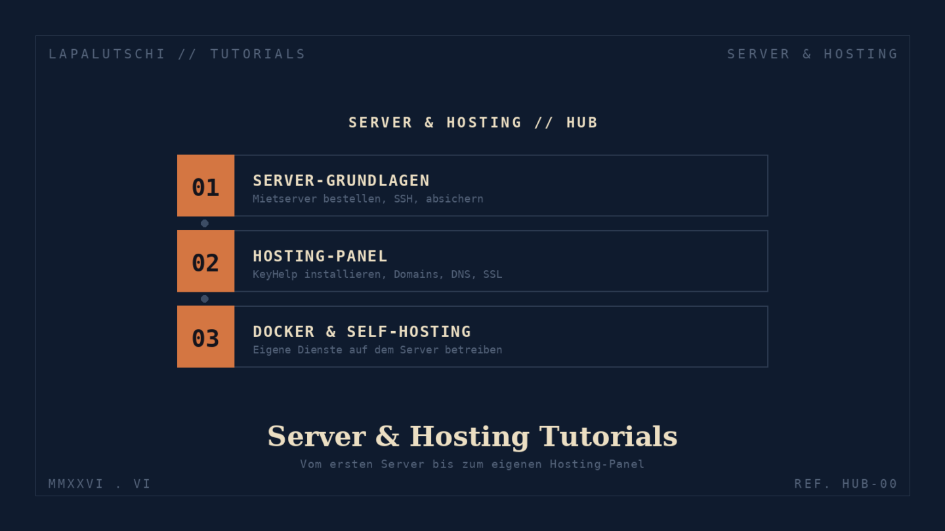This screenshot has height=531, width=945.
Task: Open the SERVER-GRUNDLAGEN card
Action: [x=472, y=186]
